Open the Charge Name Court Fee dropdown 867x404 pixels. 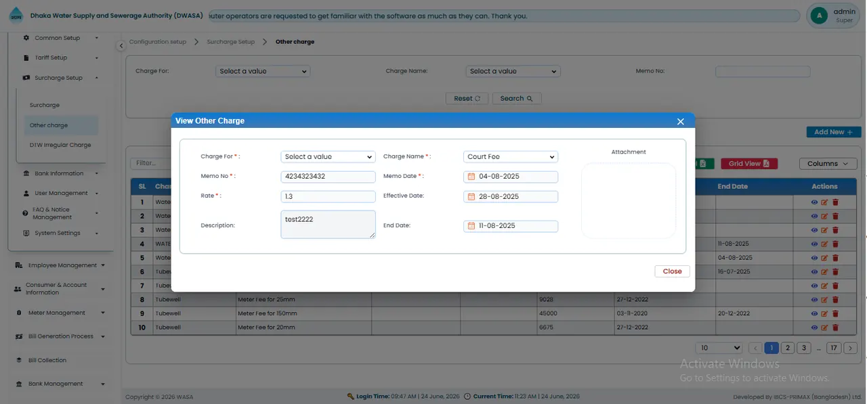coord(511,157)
